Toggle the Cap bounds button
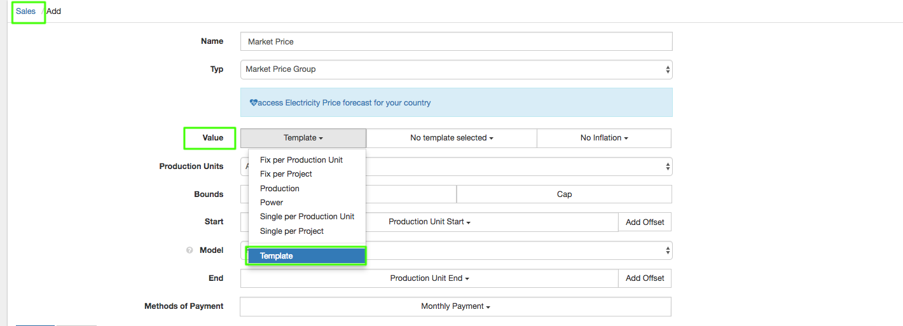The width and height of the screenshot is (903, 326). click(x=564, y=194)
